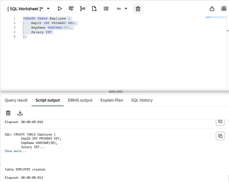Open the SQL Worksheet dropdown arrow

(48, 9)
